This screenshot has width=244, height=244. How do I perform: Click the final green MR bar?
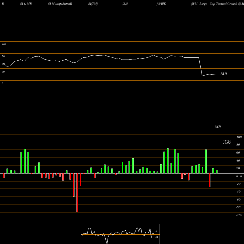point(217,171)
